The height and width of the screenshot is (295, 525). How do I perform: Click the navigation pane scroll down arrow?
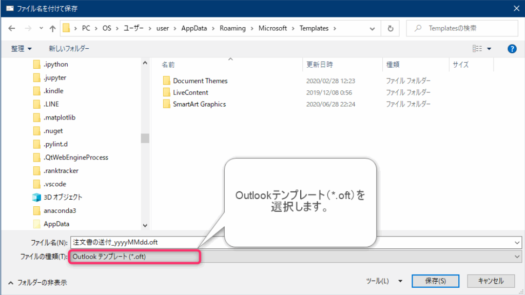145,226
